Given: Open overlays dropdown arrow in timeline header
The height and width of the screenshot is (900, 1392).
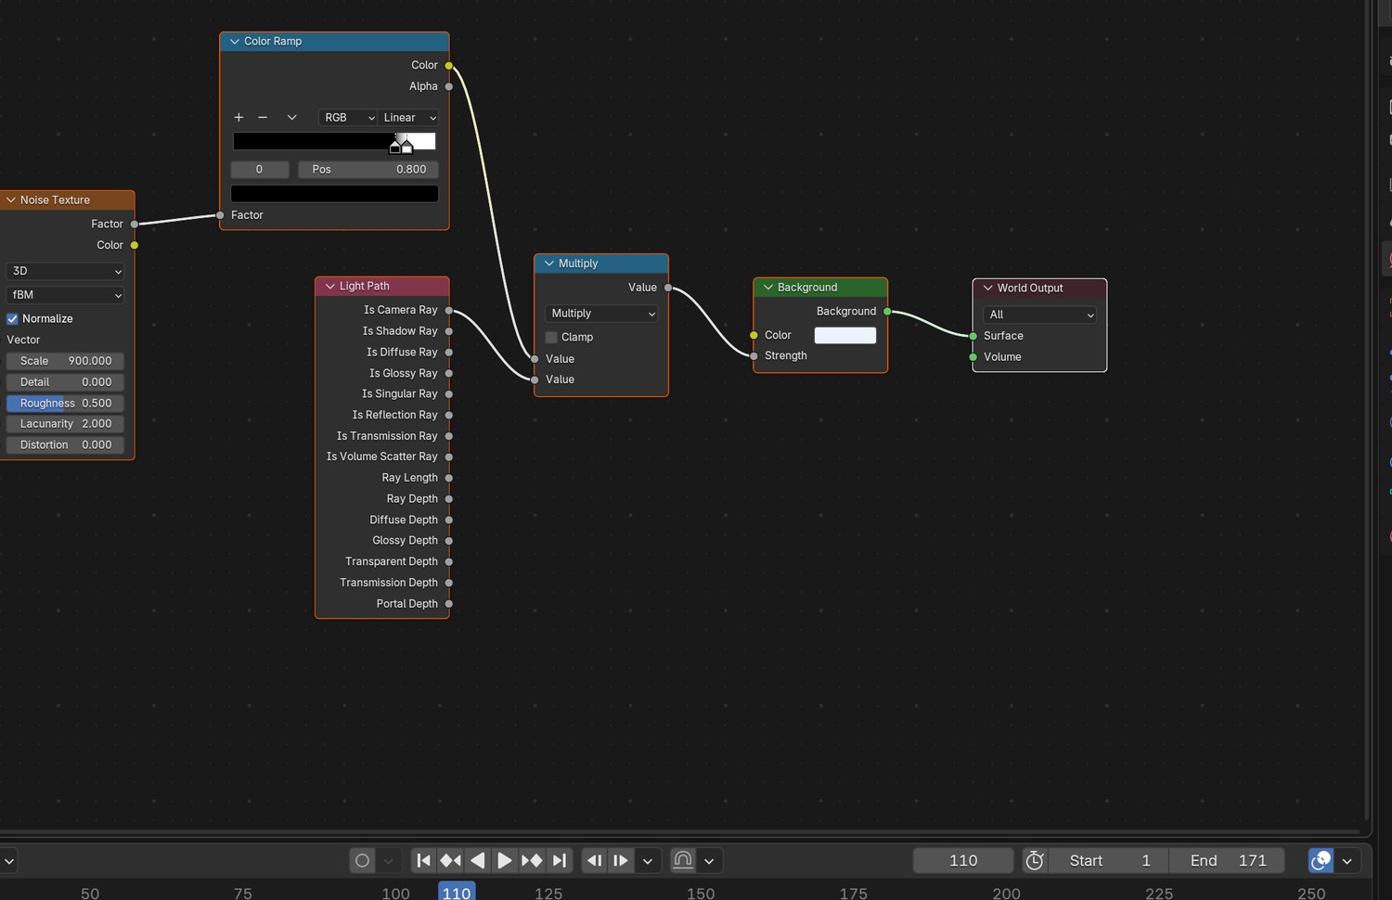Looking at the screenshot, I should pos(1347,860).
